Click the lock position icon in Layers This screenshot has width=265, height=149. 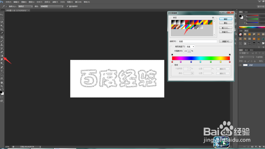point(251,61)
